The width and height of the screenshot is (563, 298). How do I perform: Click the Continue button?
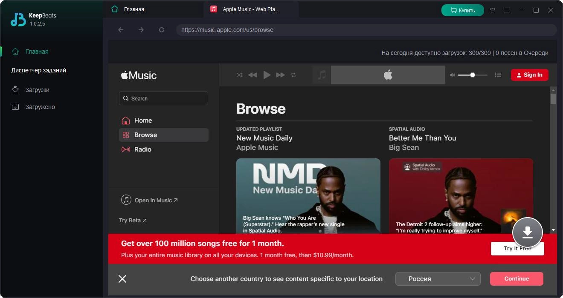pyautogui.click(x=517, y=279)
